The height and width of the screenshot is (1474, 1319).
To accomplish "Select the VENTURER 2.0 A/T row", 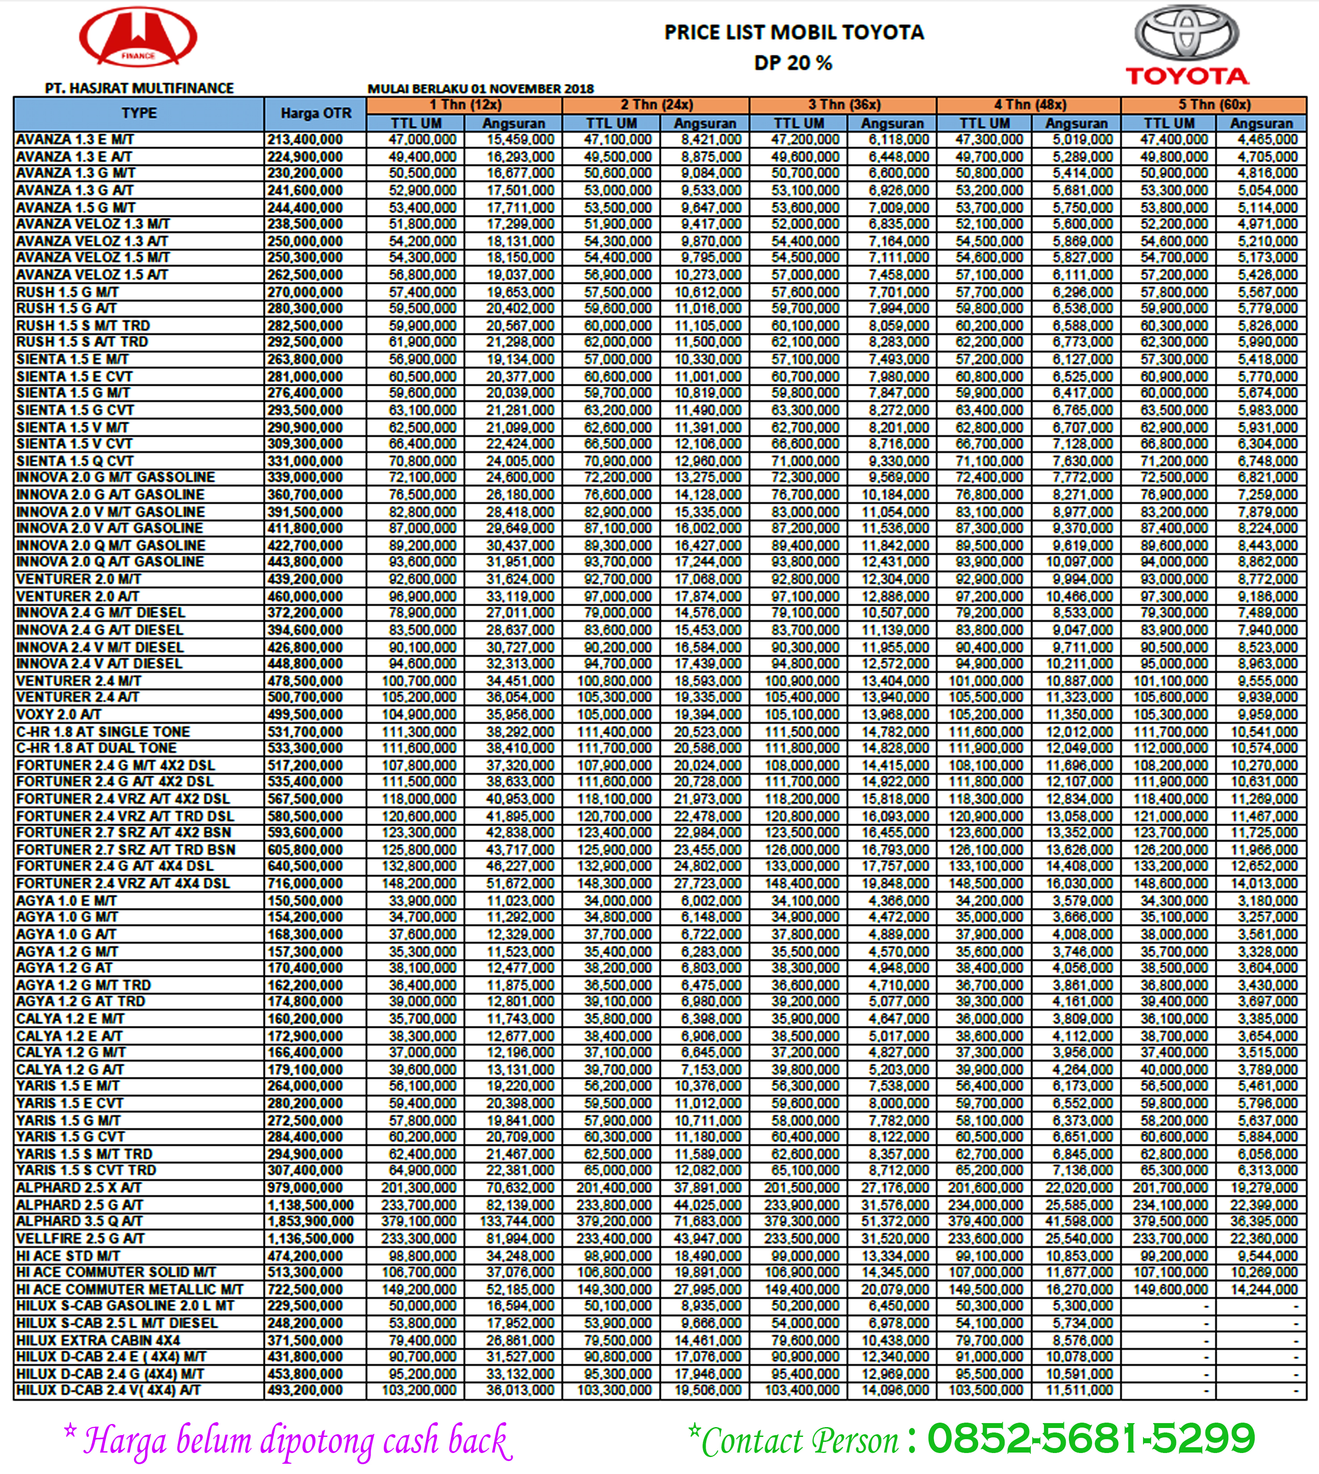I will tap(659, 596).
